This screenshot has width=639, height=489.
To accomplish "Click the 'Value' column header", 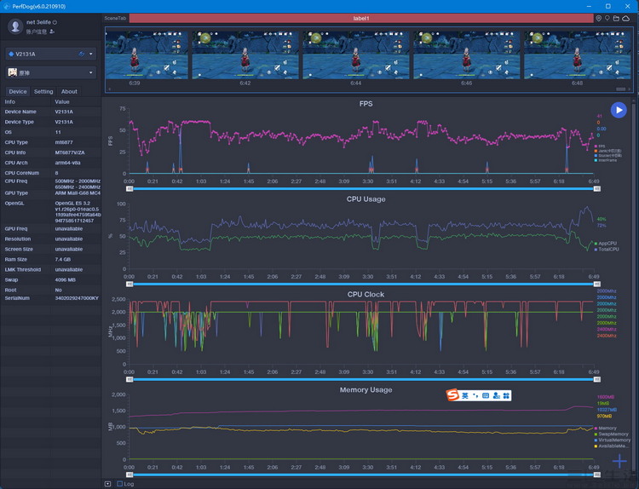I will point(62,102).
